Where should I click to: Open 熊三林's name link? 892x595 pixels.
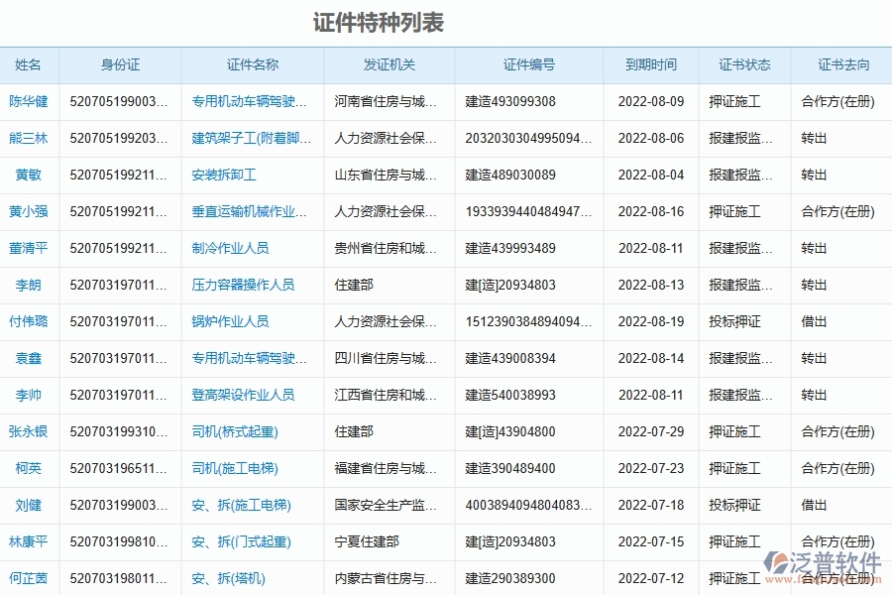[29, 138]
